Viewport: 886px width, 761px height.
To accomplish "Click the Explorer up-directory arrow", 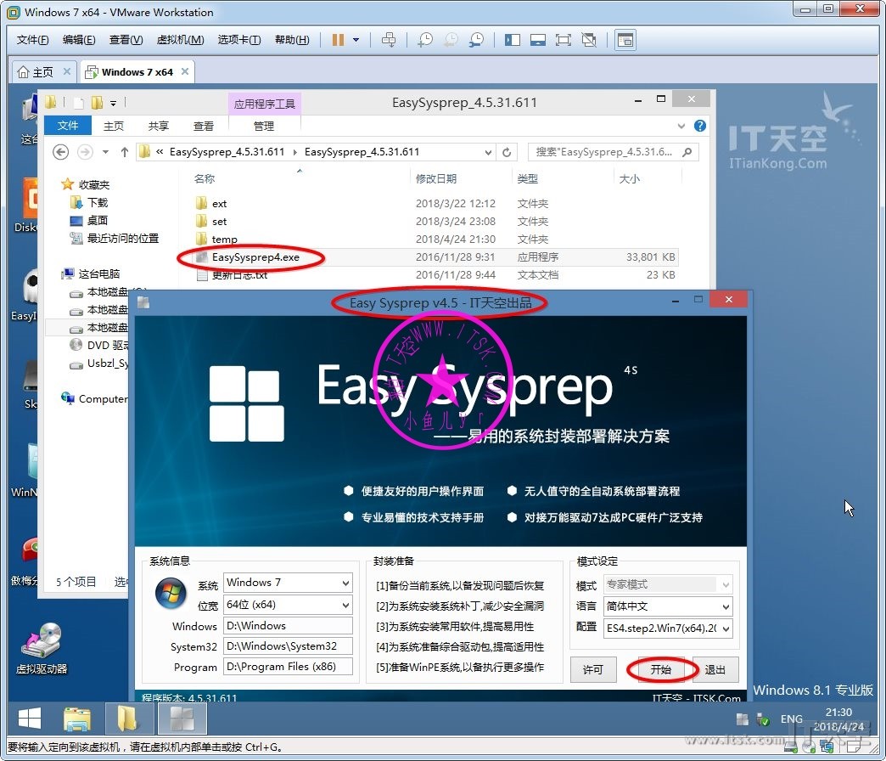I will (x=125, y=152).
